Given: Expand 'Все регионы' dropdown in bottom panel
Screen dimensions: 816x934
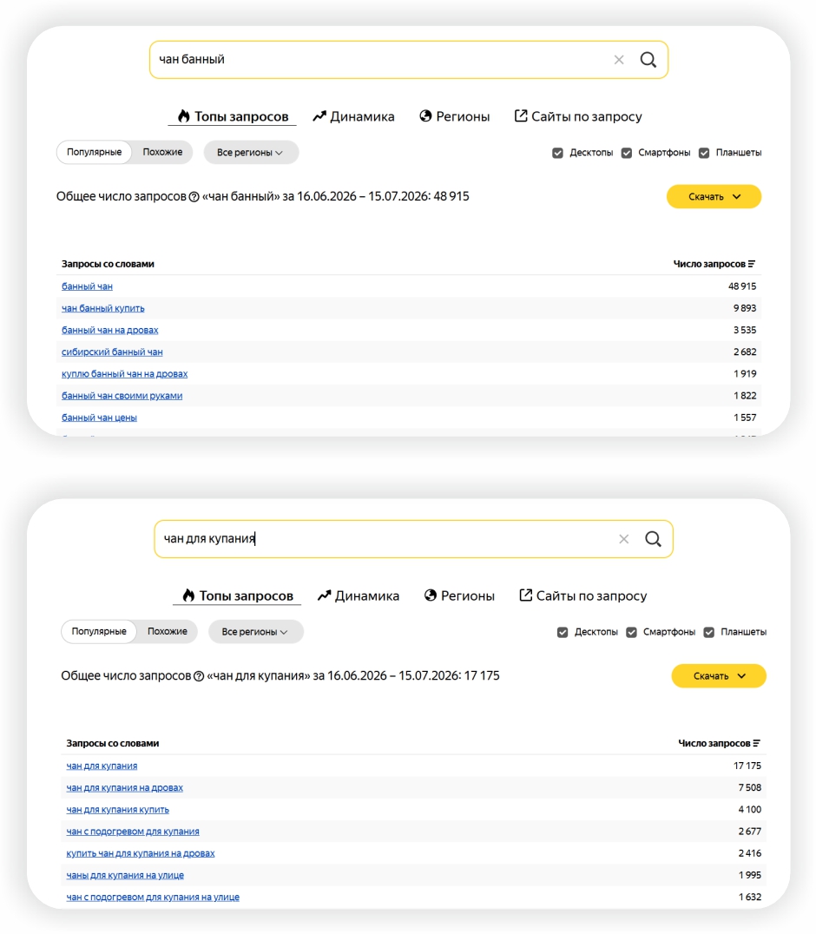Looking at the screenshot, I should click(255, 632).
